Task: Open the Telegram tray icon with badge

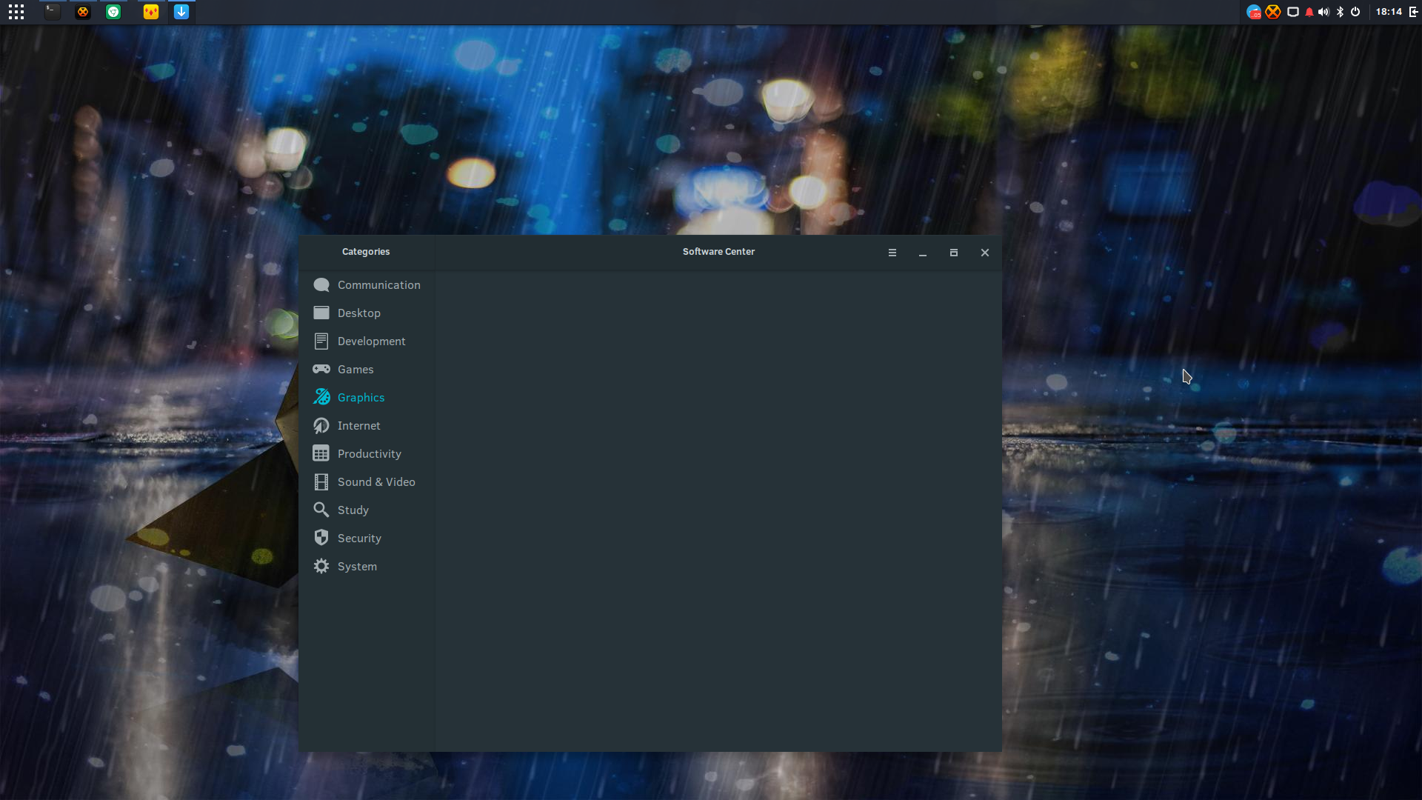Action: pos(1254,12)
